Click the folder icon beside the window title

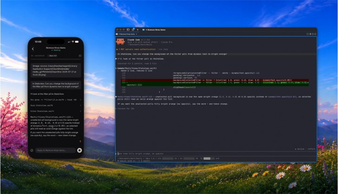click(x=143, y=30)
